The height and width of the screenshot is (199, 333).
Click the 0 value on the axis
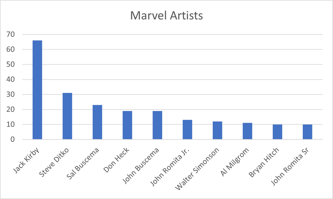(13, 140)
